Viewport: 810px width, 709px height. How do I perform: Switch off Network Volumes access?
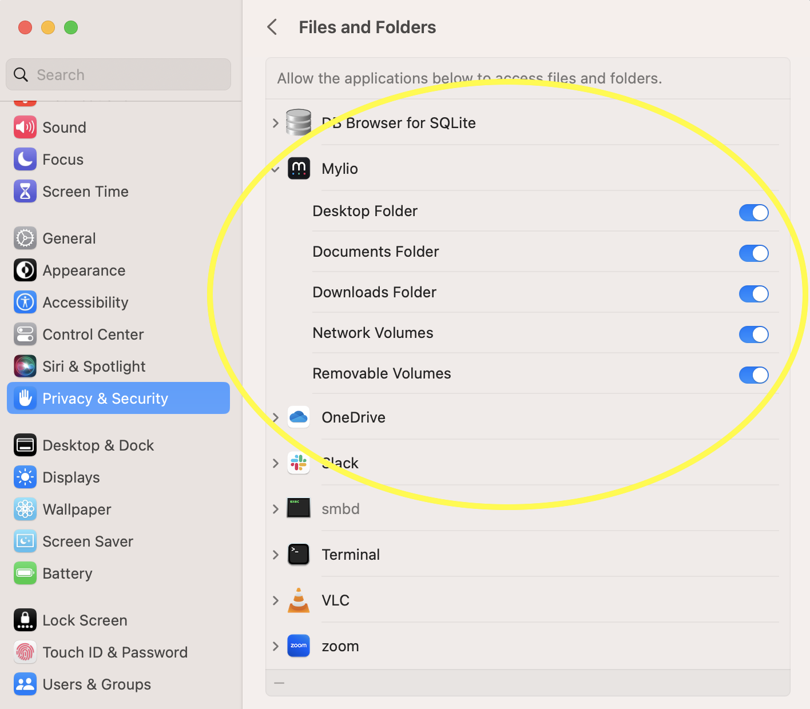(x=753, y=334)
